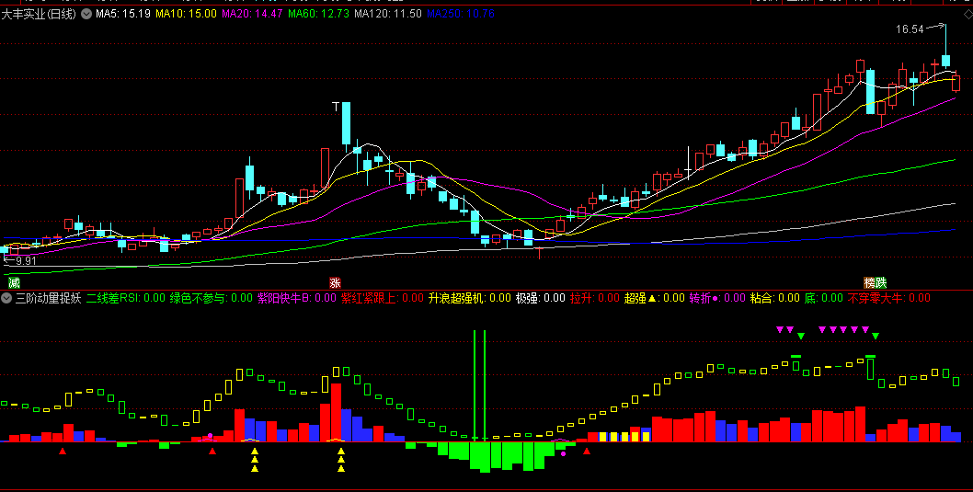Screen dimensions: 973x492
Task: Click the 9.91 low price label
Action: coord(27,261)
